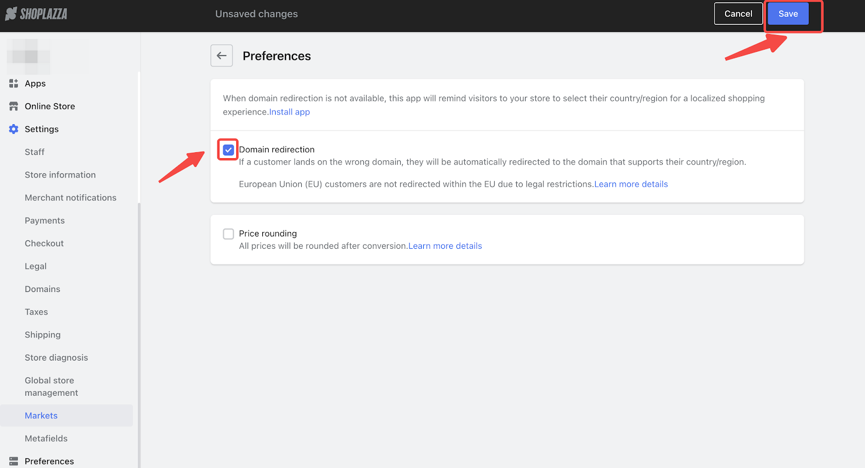Open Legal settings
Viewport: 865px width, 468px height.
36,266
